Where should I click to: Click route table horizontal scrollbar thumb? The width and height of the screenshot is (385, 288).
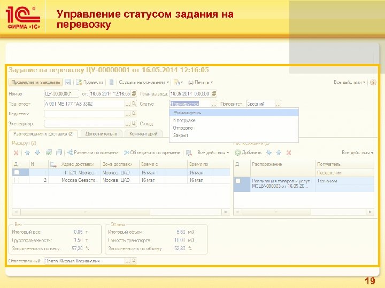tap(85, 212)
